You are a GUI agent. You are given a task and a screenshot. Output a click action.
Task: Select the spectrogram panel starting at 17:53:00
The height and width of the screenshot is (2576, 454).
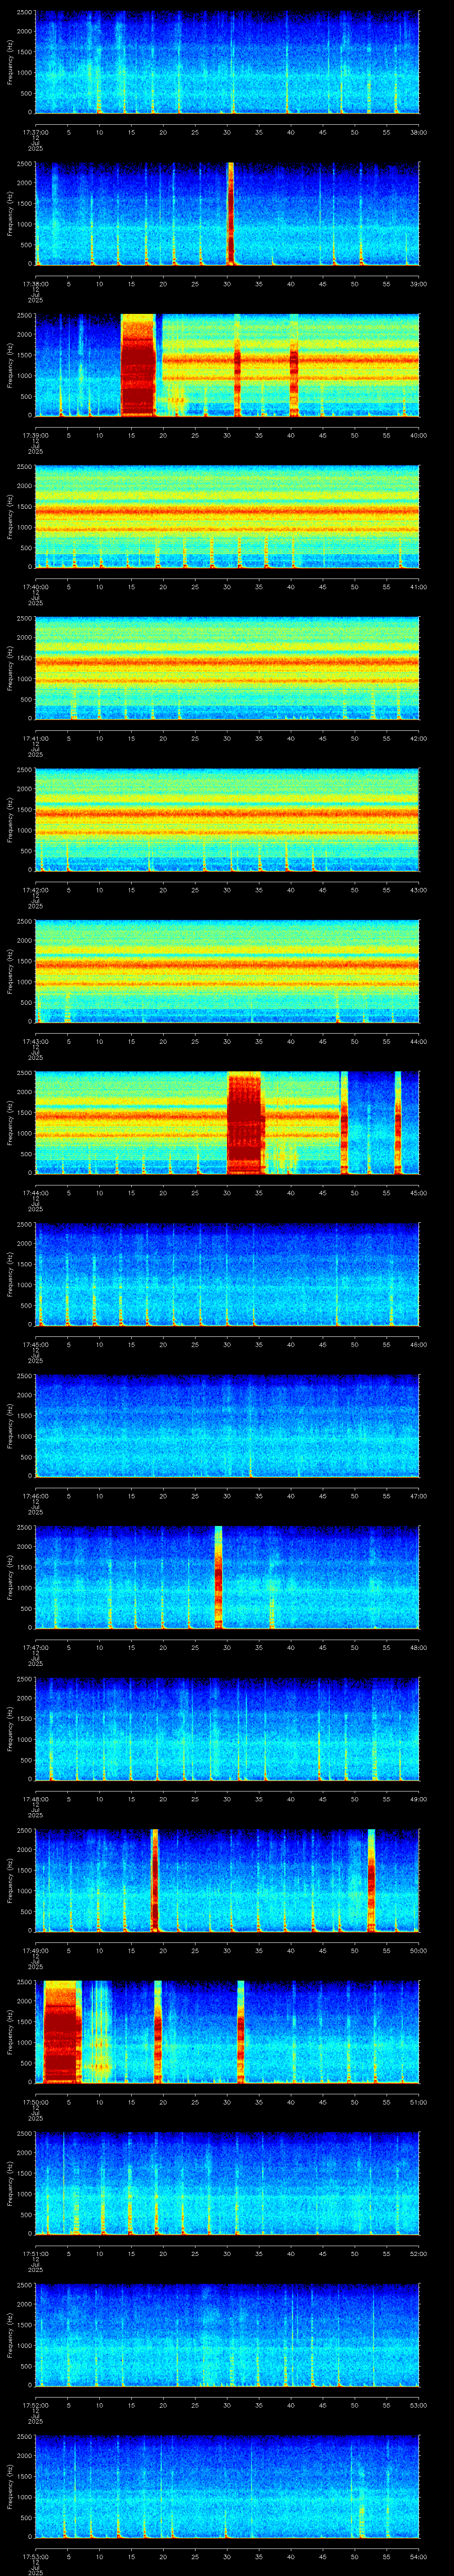coord(227,2488)
